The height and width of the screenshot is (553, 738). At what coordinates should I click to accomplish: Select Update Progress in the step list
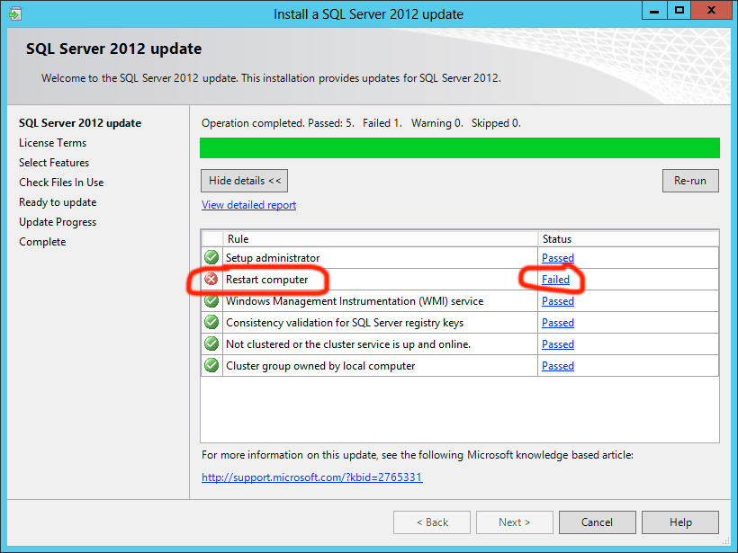click(x=57, y=222)
